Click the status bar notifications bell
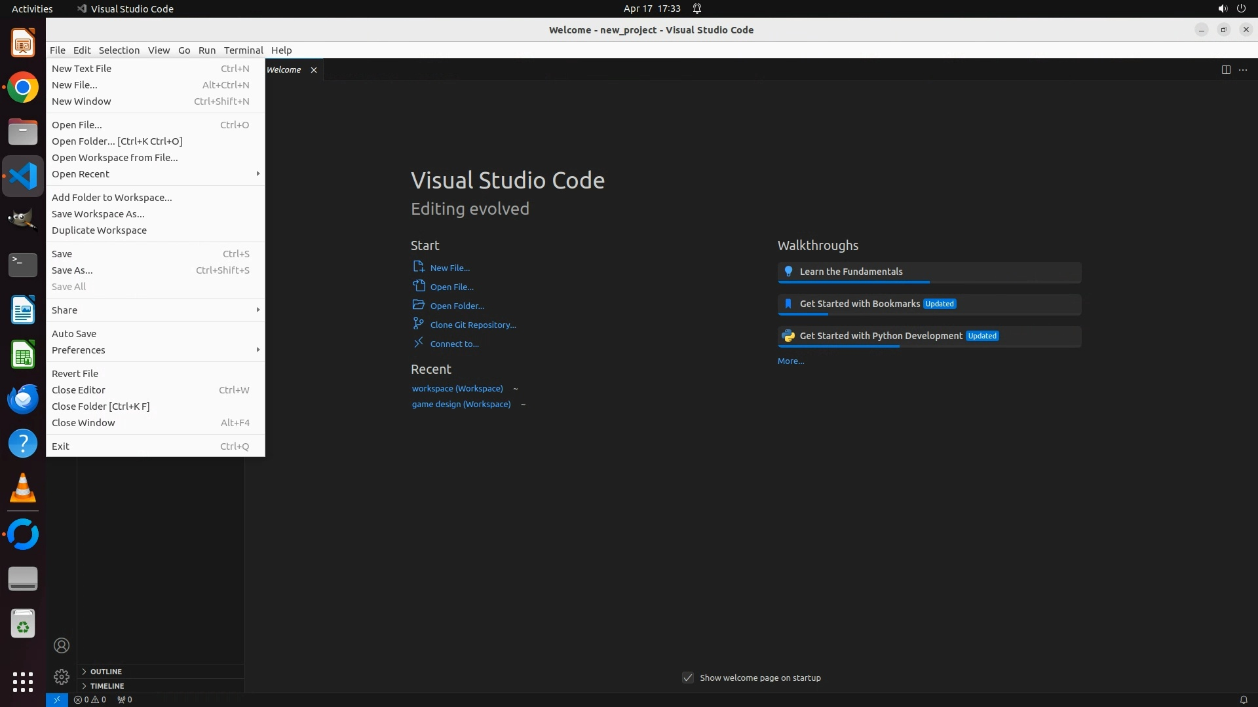1258x707 pixels. point(1243,699)
